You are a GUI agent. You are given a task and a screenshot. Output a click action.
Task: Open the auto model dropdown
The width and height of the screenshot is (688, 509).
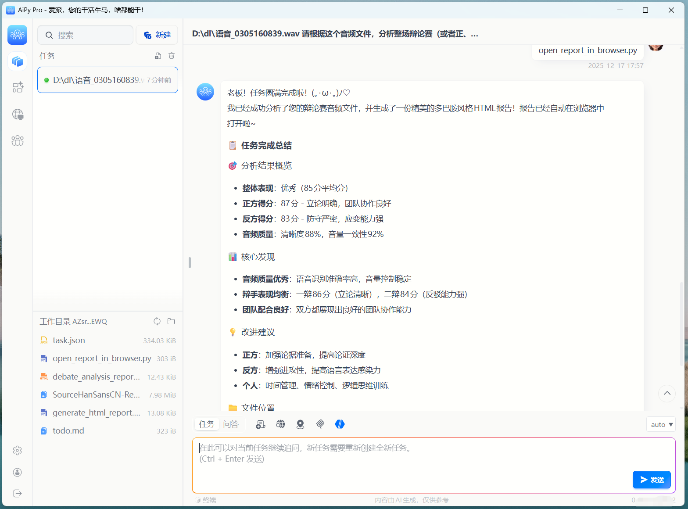[x=661, y=424]
